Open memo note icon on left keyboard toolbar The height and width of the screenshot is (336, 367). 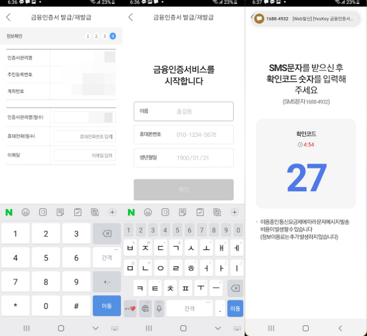click(60, 212)
